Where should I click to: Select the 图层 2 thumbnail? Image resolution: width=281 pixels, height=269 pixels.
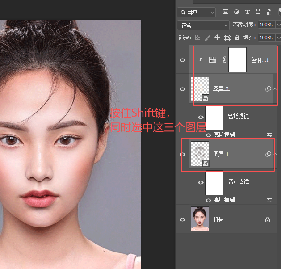[200, 89]
